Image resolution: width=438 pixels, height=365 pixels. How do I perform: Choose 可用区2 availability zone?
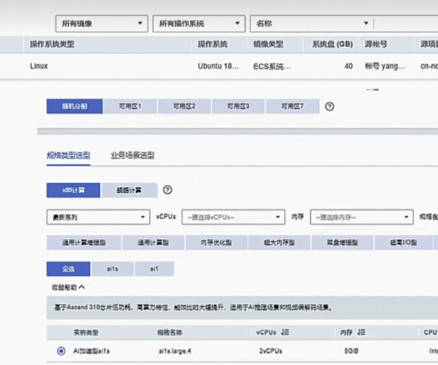[x=184, y=106]
